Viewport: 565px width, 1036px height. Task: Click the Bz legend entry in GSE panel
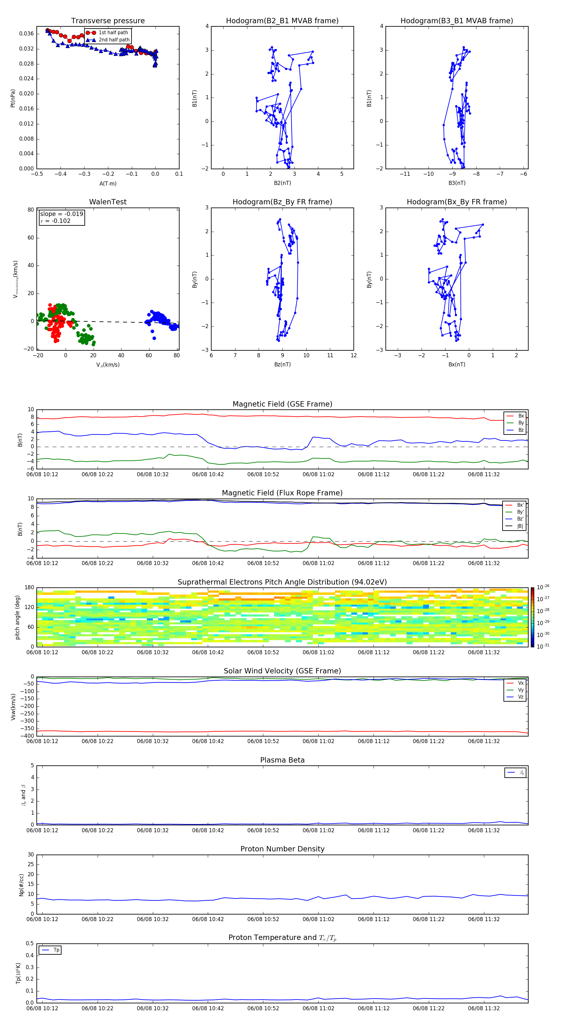point(515,430)
